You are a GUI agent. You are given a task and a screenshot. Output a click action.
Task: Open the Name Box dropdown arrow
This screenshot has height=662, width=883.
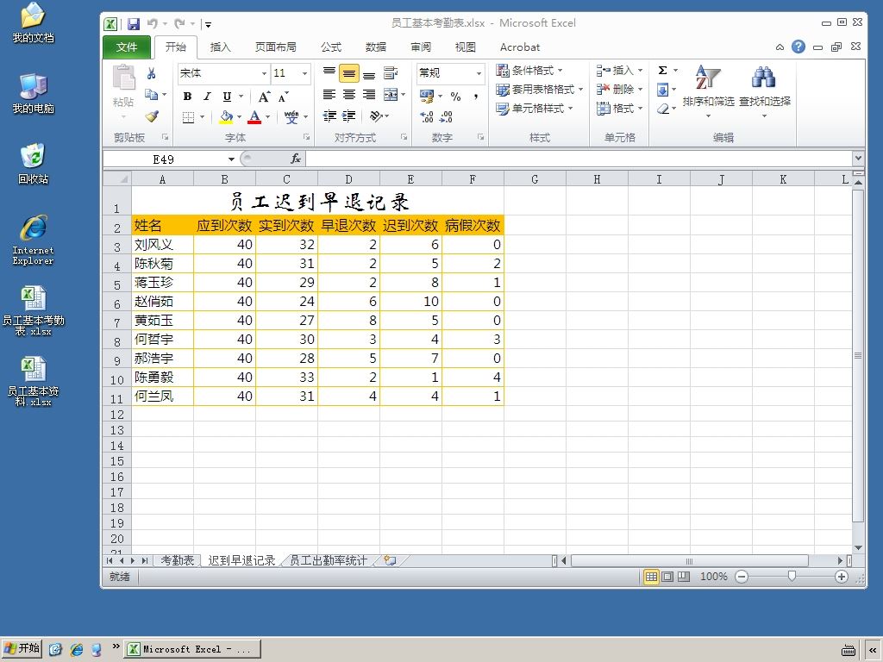pyautogui.click(x=231, y=159)
